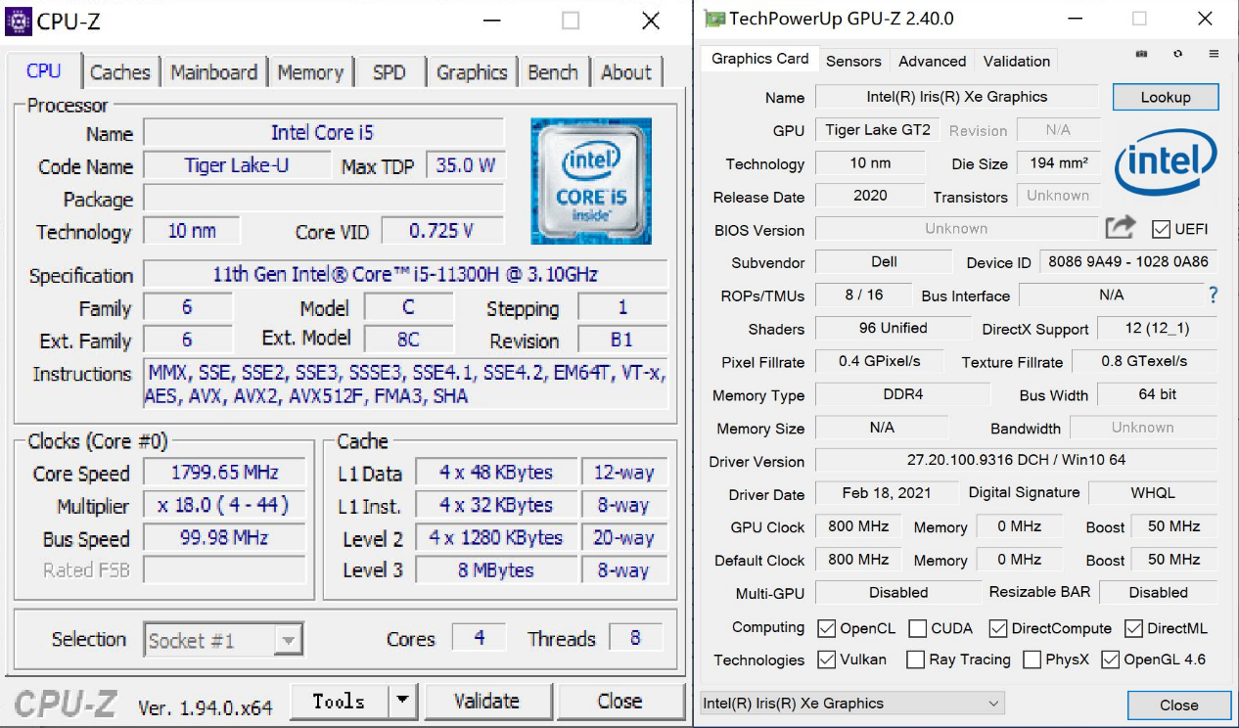
Task: Click the Core Speed value 1799.65 MHz
Action: [x=224, y=473]
